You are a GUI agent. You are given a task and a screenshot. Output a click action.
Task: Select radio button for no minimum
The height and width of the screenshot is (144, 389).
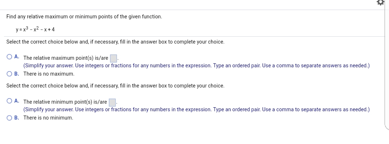point(9,118)
